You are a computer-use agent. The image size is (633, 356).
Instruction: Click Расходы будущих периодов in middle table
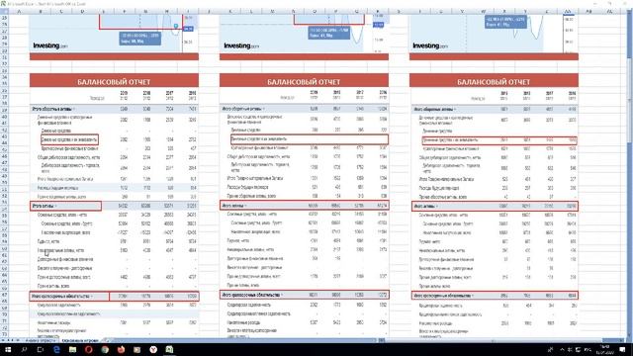coord(247,187)
